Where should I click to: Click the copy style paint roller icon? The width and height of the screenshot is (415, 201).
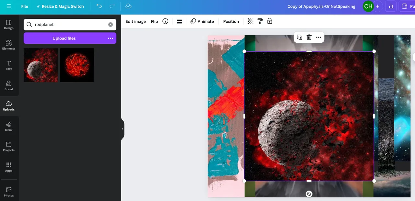[x=260, y=21]
